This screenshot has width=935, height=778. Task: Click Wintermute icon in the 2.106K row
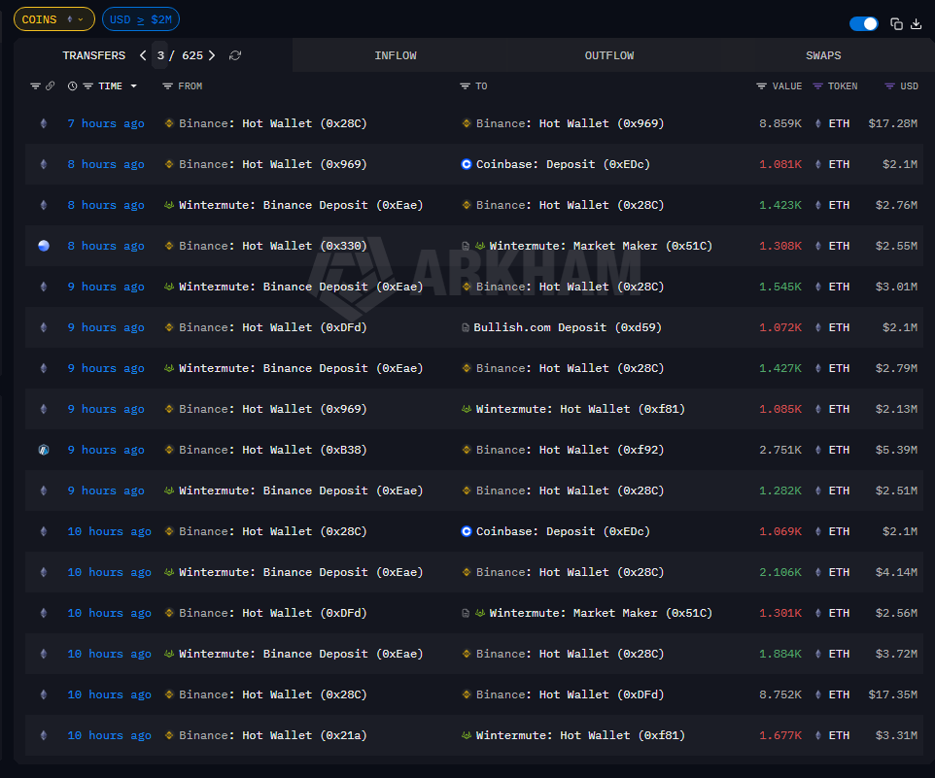169,572
